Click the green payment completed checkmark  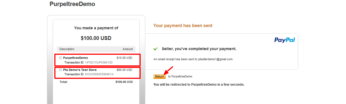[x=156, y=49]
